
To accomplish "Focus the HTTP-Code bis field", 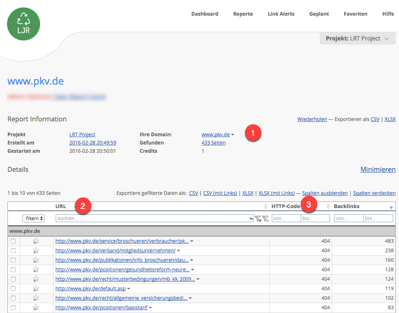I will click(x=315, y=218).
